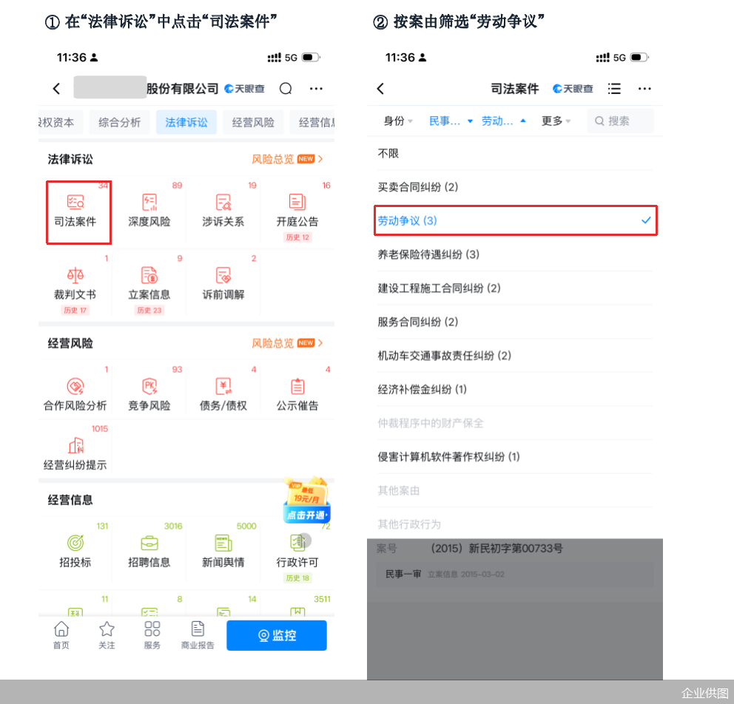Select 劳动争议 (3) option
Screen dimensions: 734x704
pyautogui.click(x=516, y=220)
